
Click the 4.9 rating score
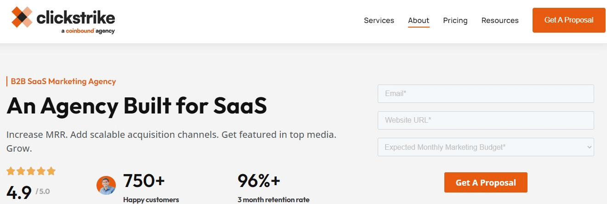pos(19,192)
